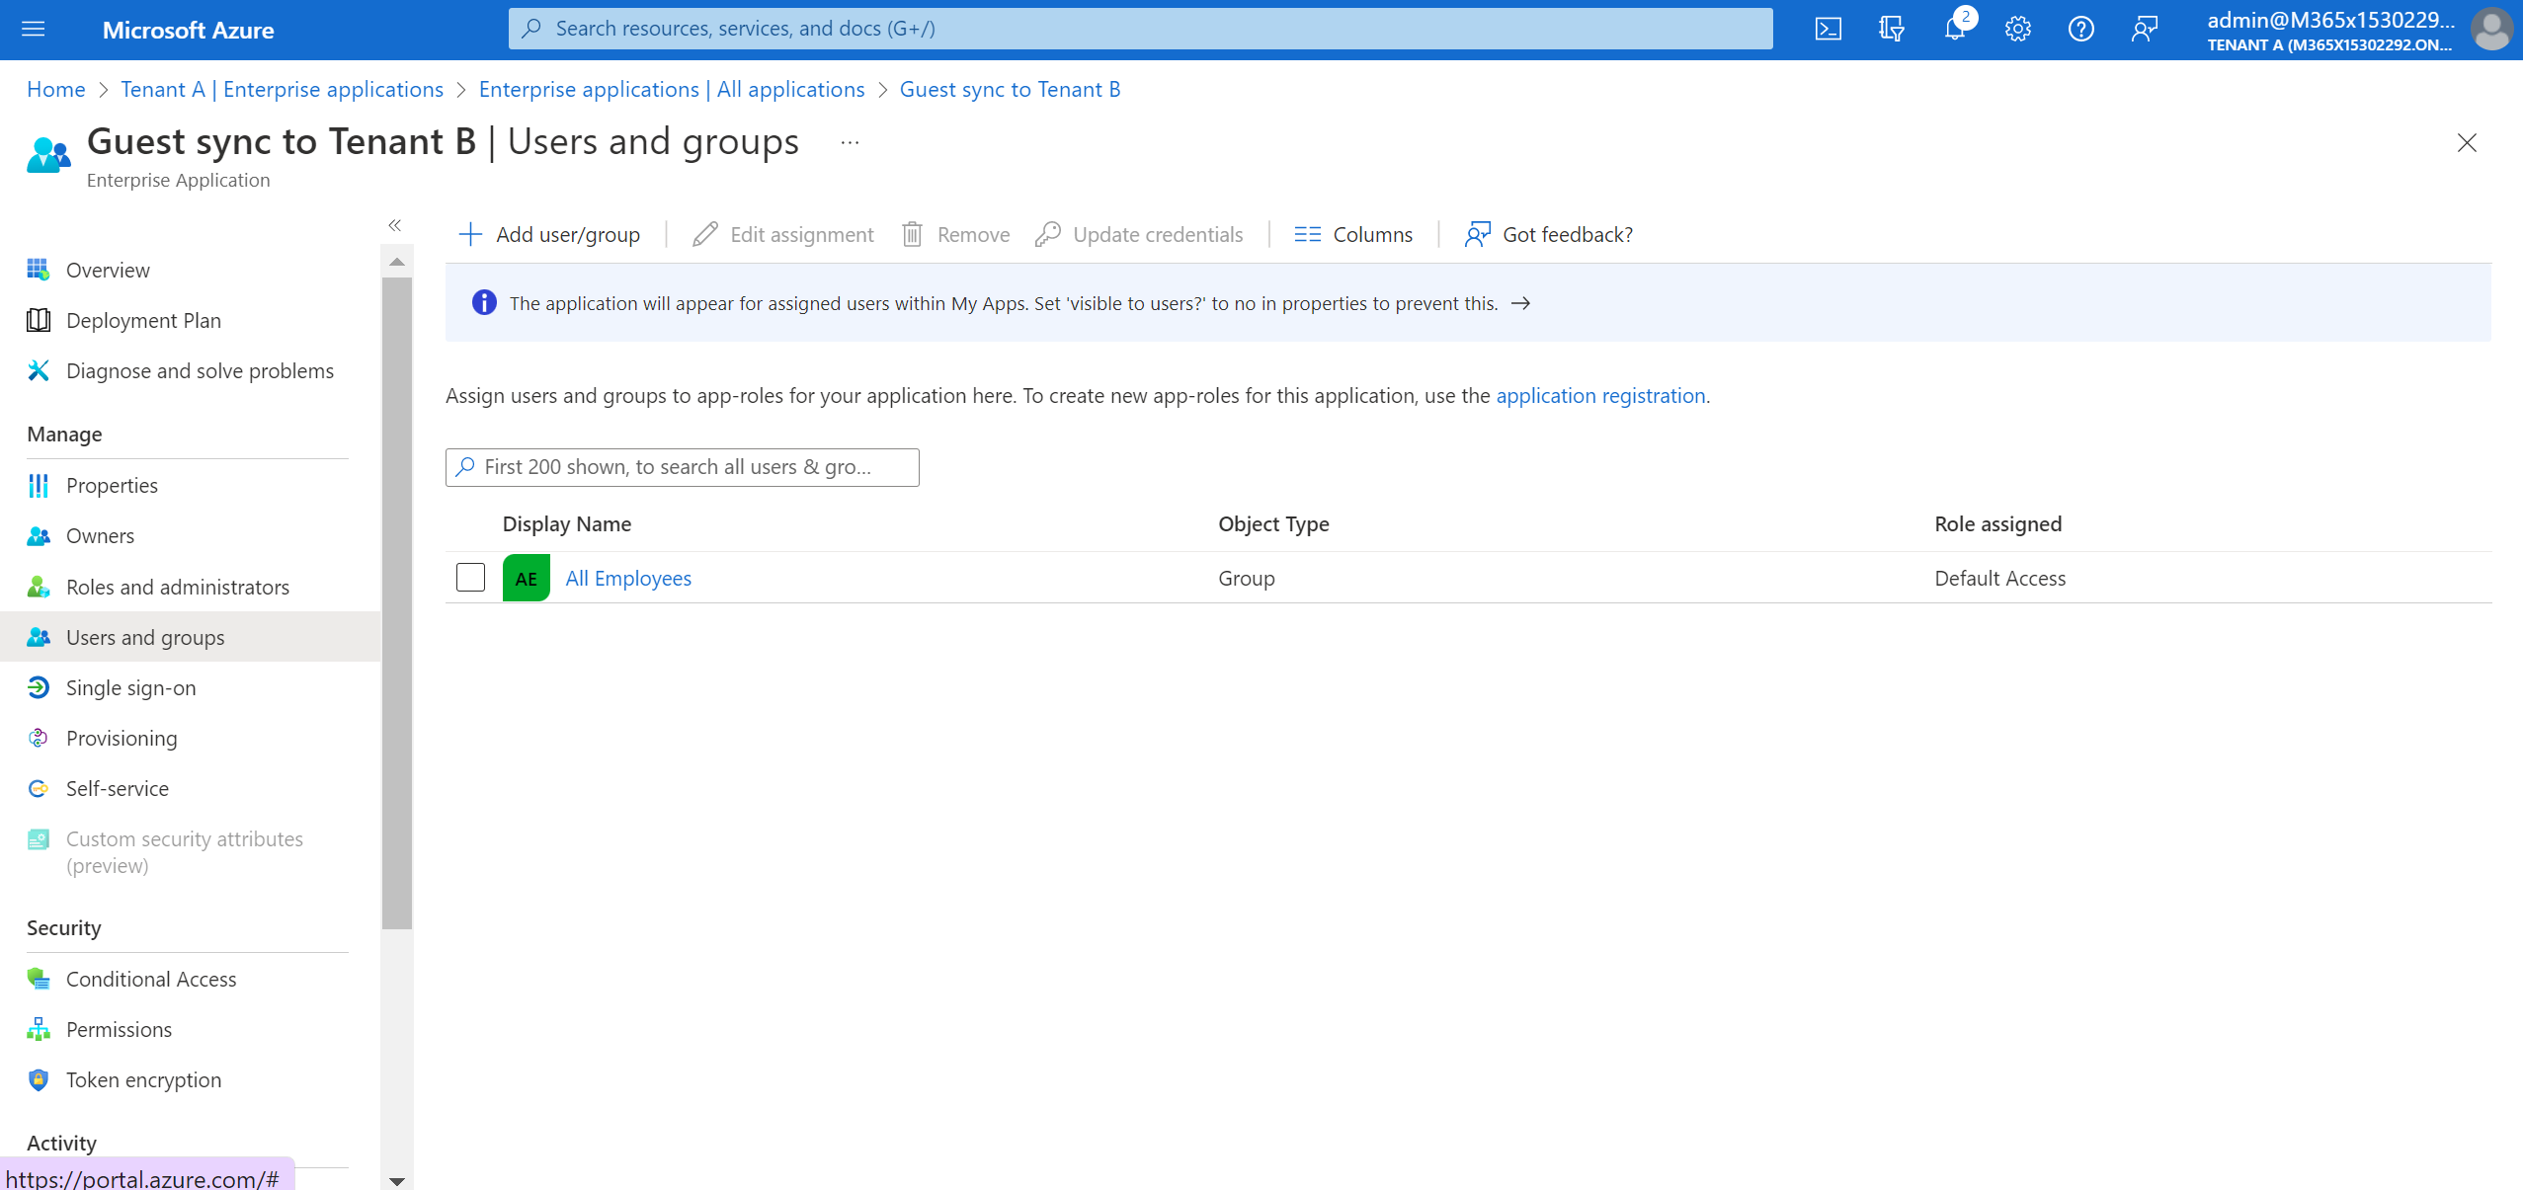The image size is (2523, 1190).
Task: Open the All Employees group link
Action: (628, 579)
